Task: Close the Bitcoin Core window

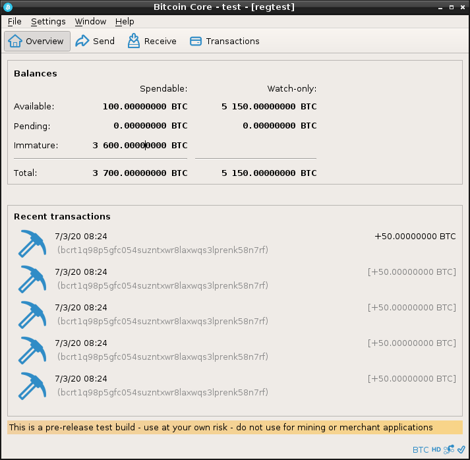Action: coord(463,7)
